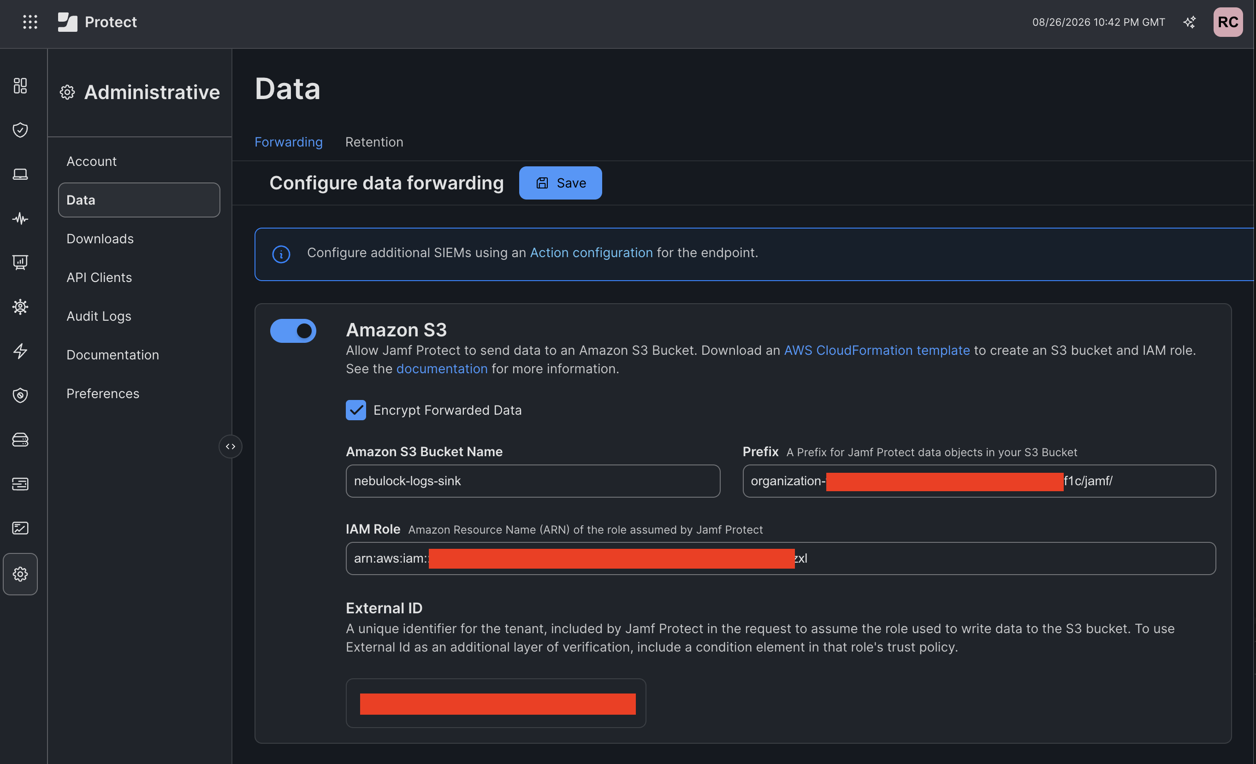Image resolution: width=1256 pixels, height=764 pixels.
Task: Focus the IAM Role ARN field
Action: [781, 558]
